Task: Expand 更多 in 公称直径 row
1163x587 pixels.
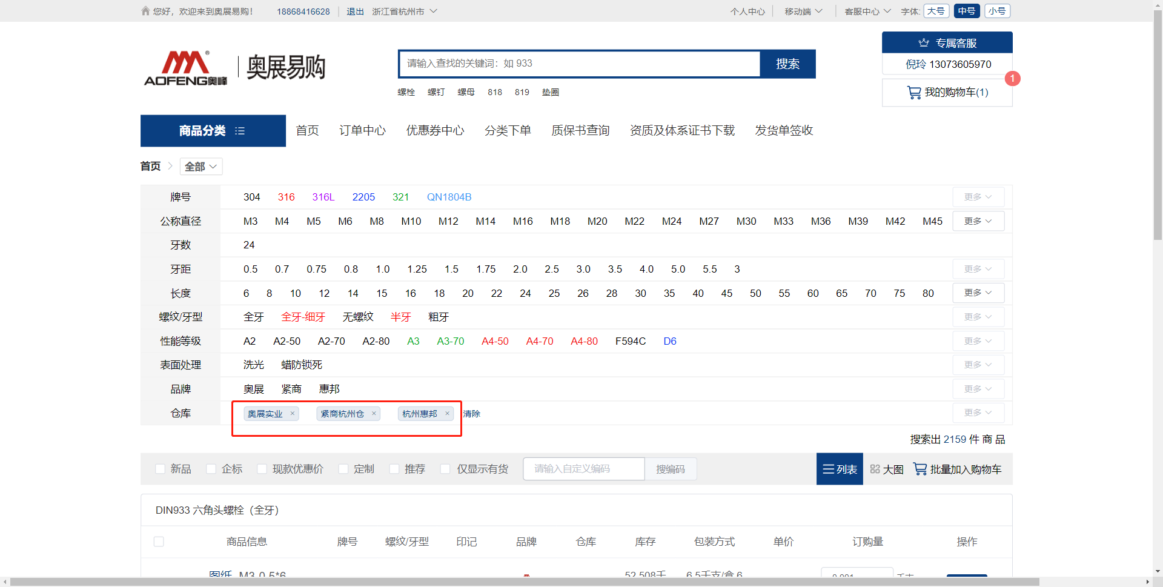Action: click(978, 221)
